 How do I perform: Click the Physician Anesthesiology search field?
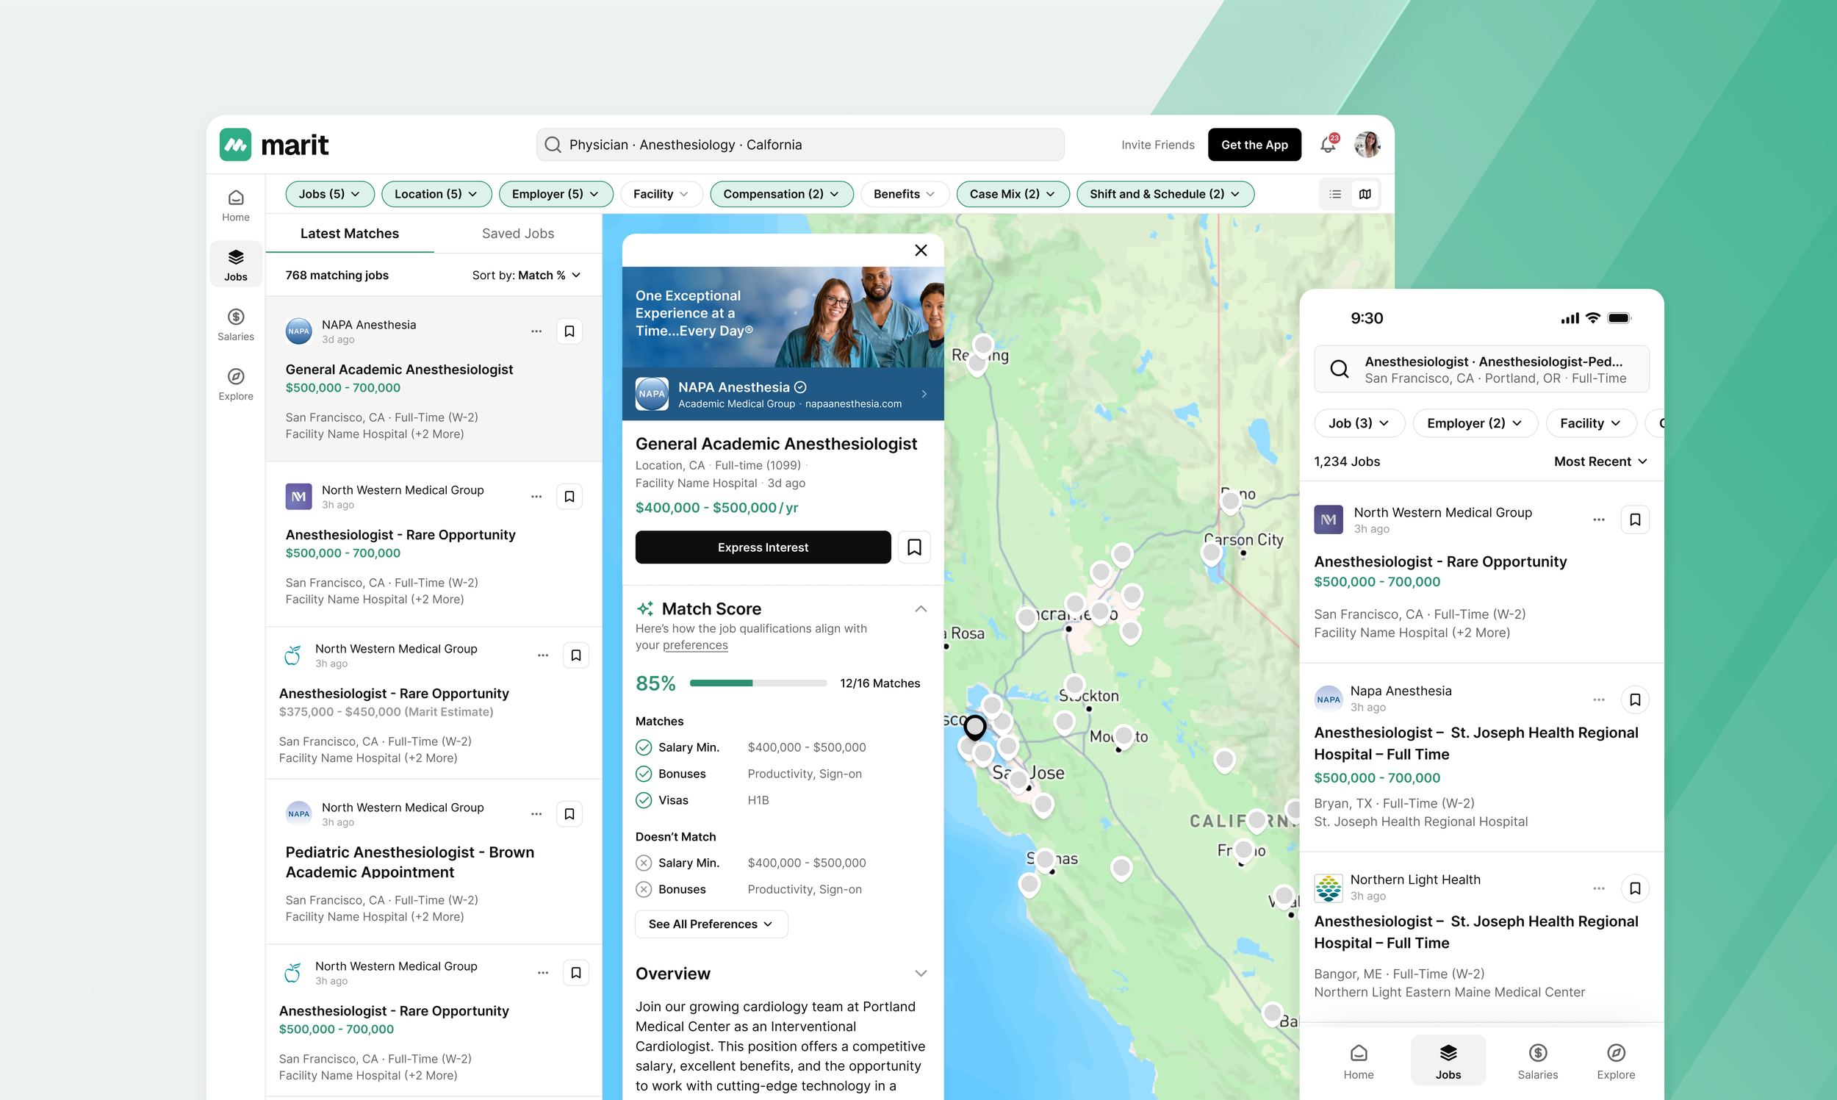[x=800, y=145]
